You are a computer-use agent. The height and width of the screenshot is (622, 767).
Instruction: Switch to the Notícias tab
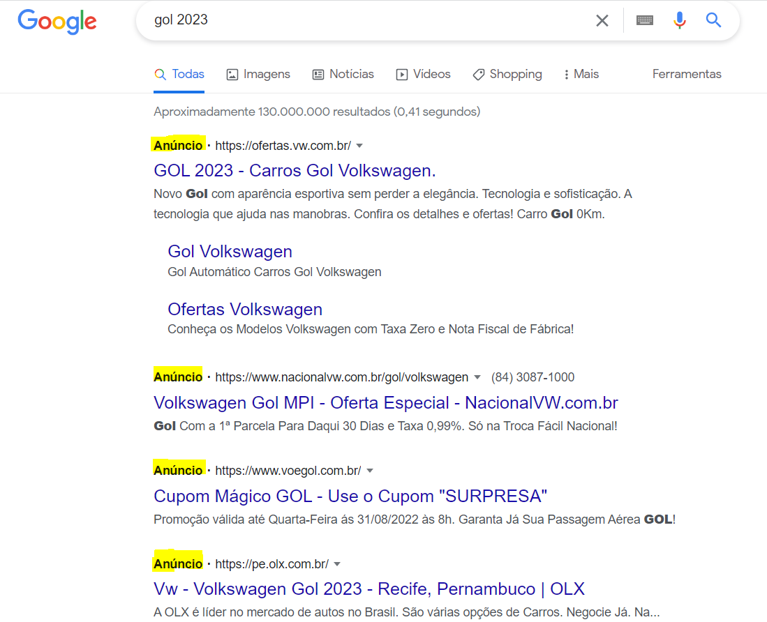point(343,75)
